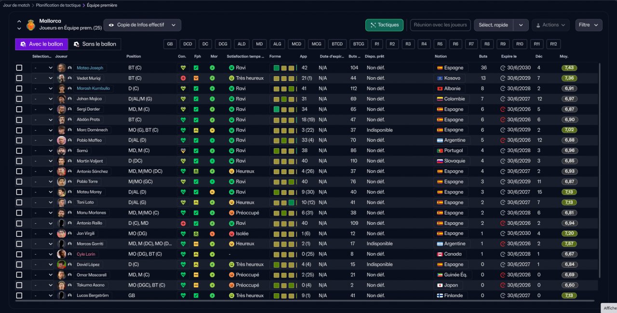
Task: Select Pablo Maffeo's row checkbox
Action: pyautogui.click(x=19, y=140)
